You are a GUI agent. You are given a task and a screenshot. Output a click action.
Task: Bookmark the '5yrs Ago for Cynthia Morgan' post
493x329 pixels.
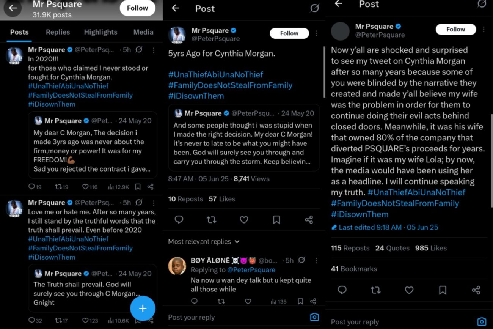276,220
